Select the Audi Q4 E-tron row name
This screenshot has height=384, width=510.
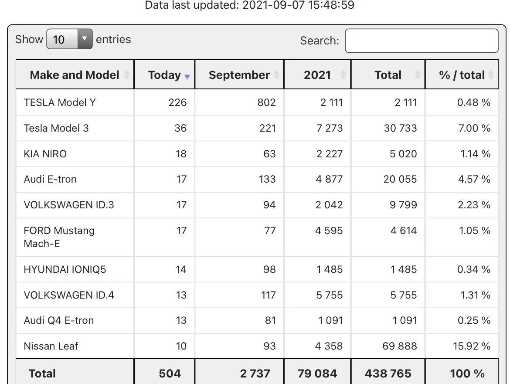pyautogui.click(x=59, y=320)
